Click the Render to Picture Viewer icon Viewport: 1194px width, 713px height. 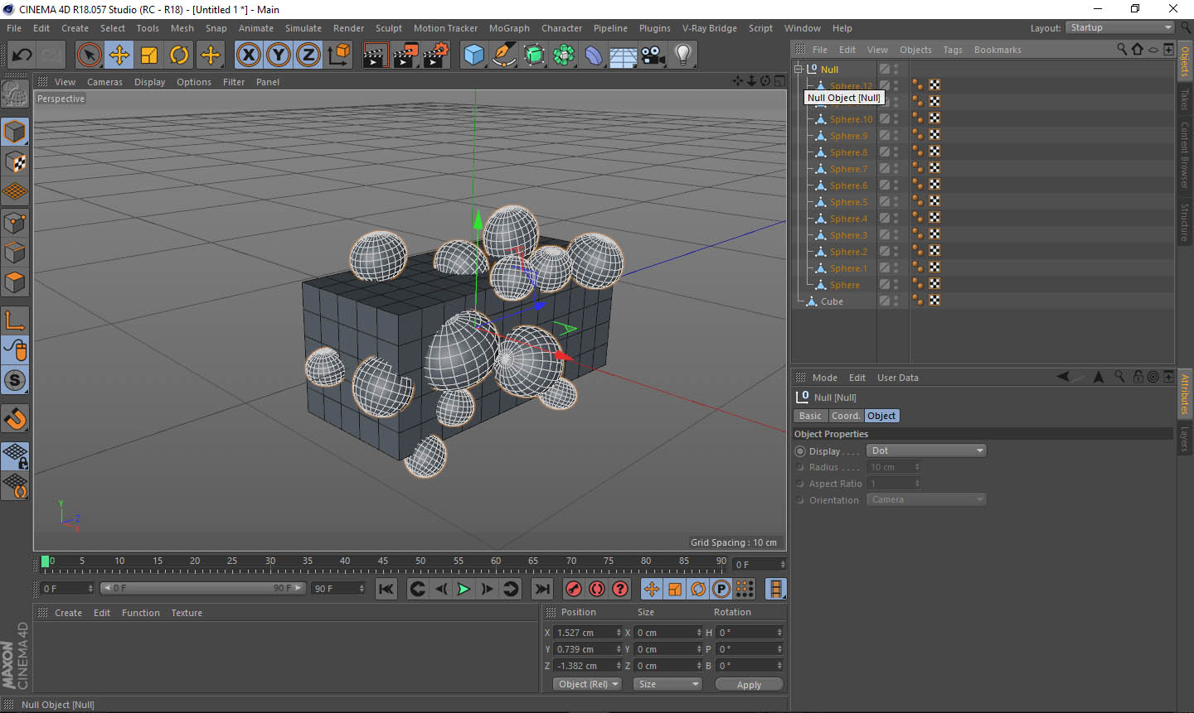pos(405,55)
